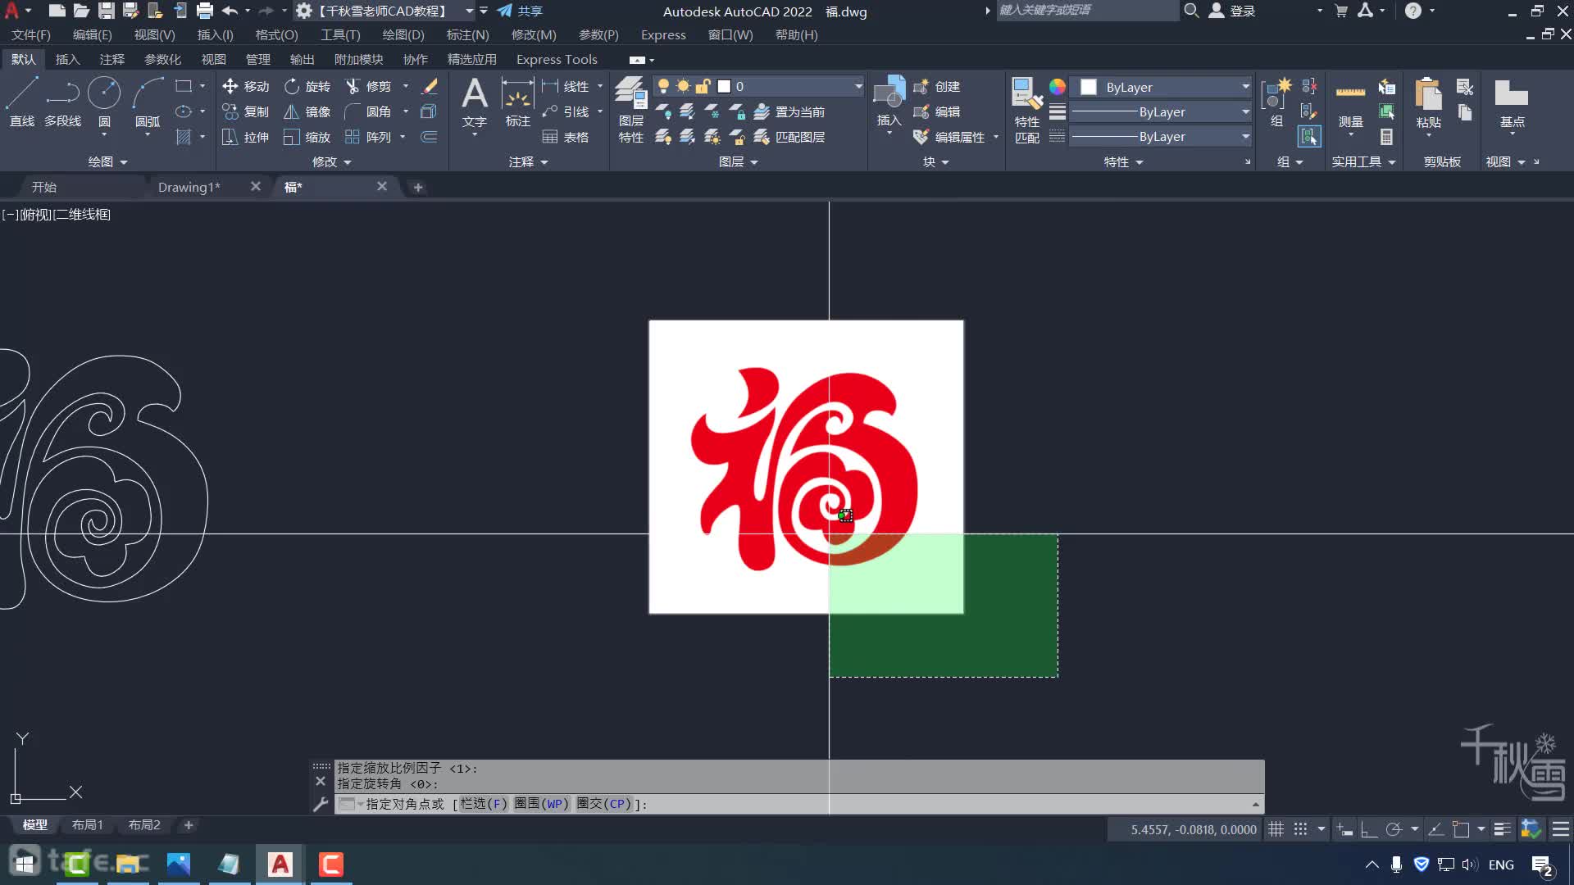Select the 圈交(CP) command option

point(605,804)
